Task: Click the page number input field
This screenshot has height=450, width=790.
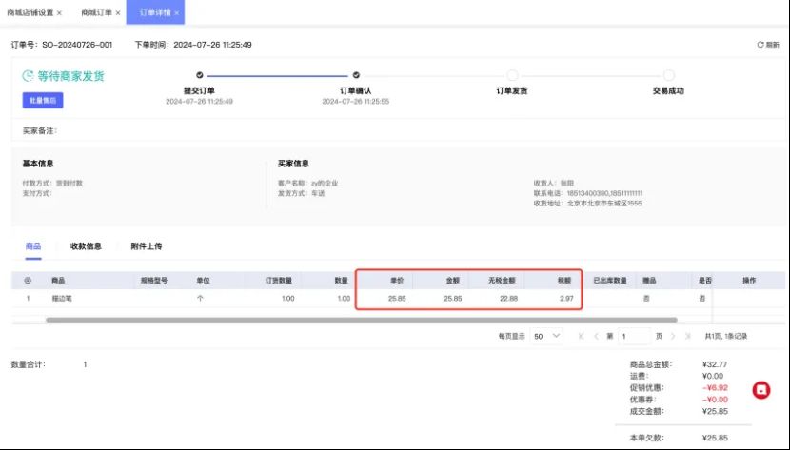Action: 633,337
